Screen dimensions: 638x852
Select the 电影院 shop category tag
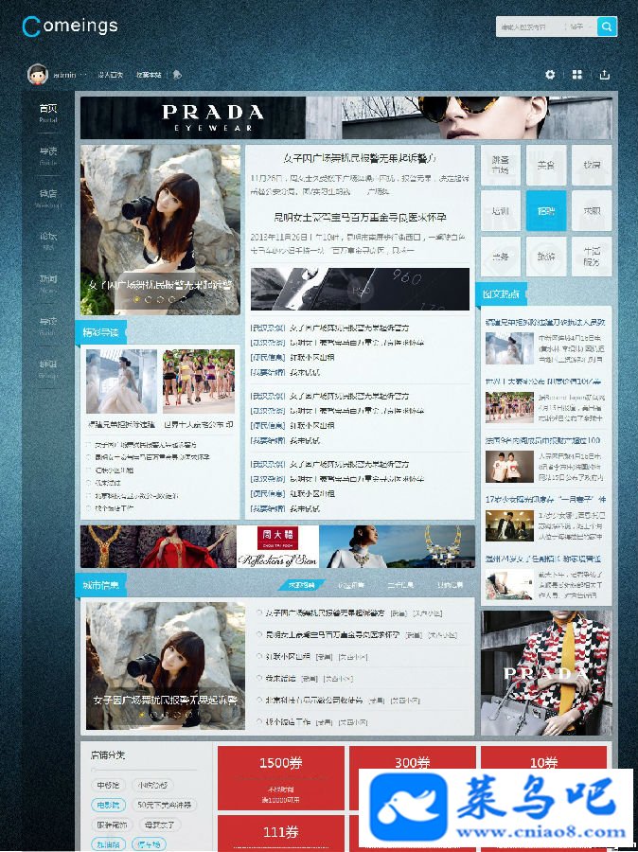tap(108, 805)
